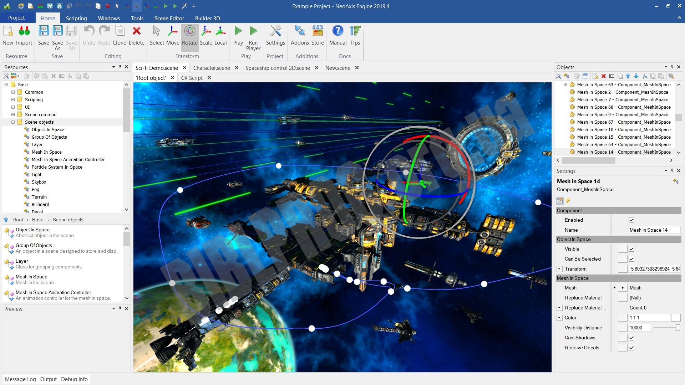
Task: Open the Scene Editor ribbon tab
Action: [169, 18]
